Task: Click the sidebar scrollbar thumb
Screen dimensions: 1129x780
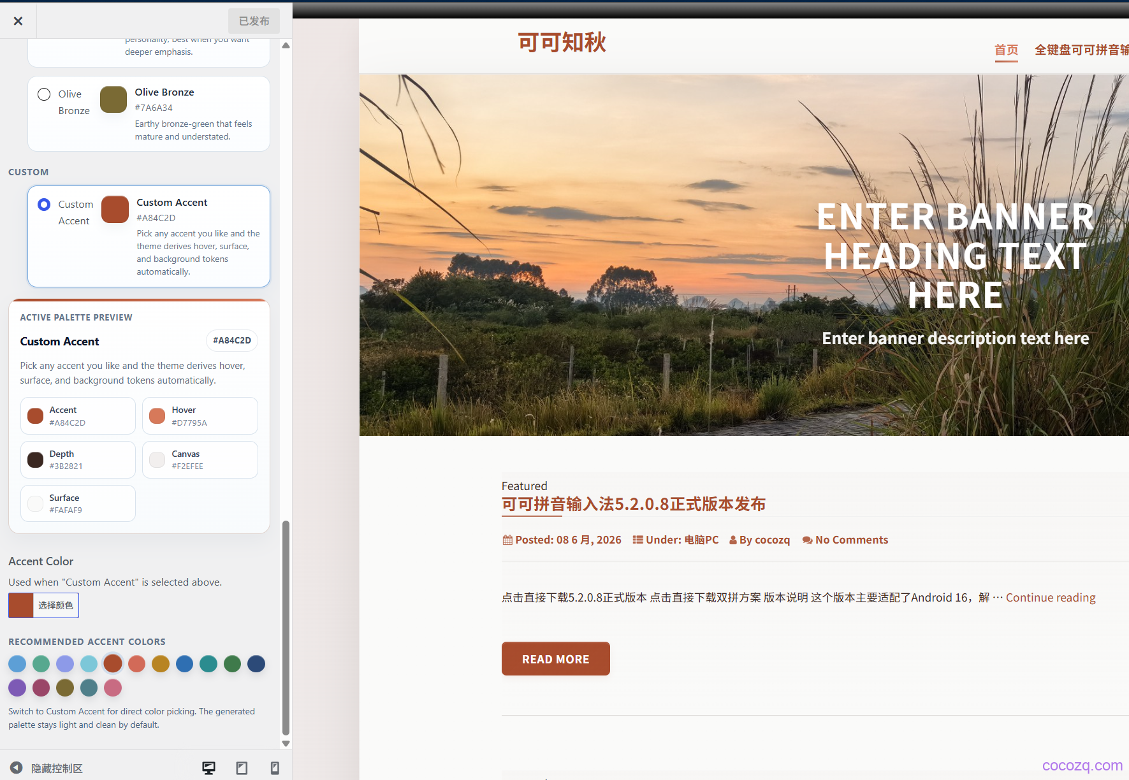Action: pyautogui.click(x=286, y=628)
